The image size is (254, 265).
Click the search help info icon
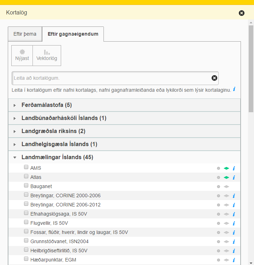point(234,89)
